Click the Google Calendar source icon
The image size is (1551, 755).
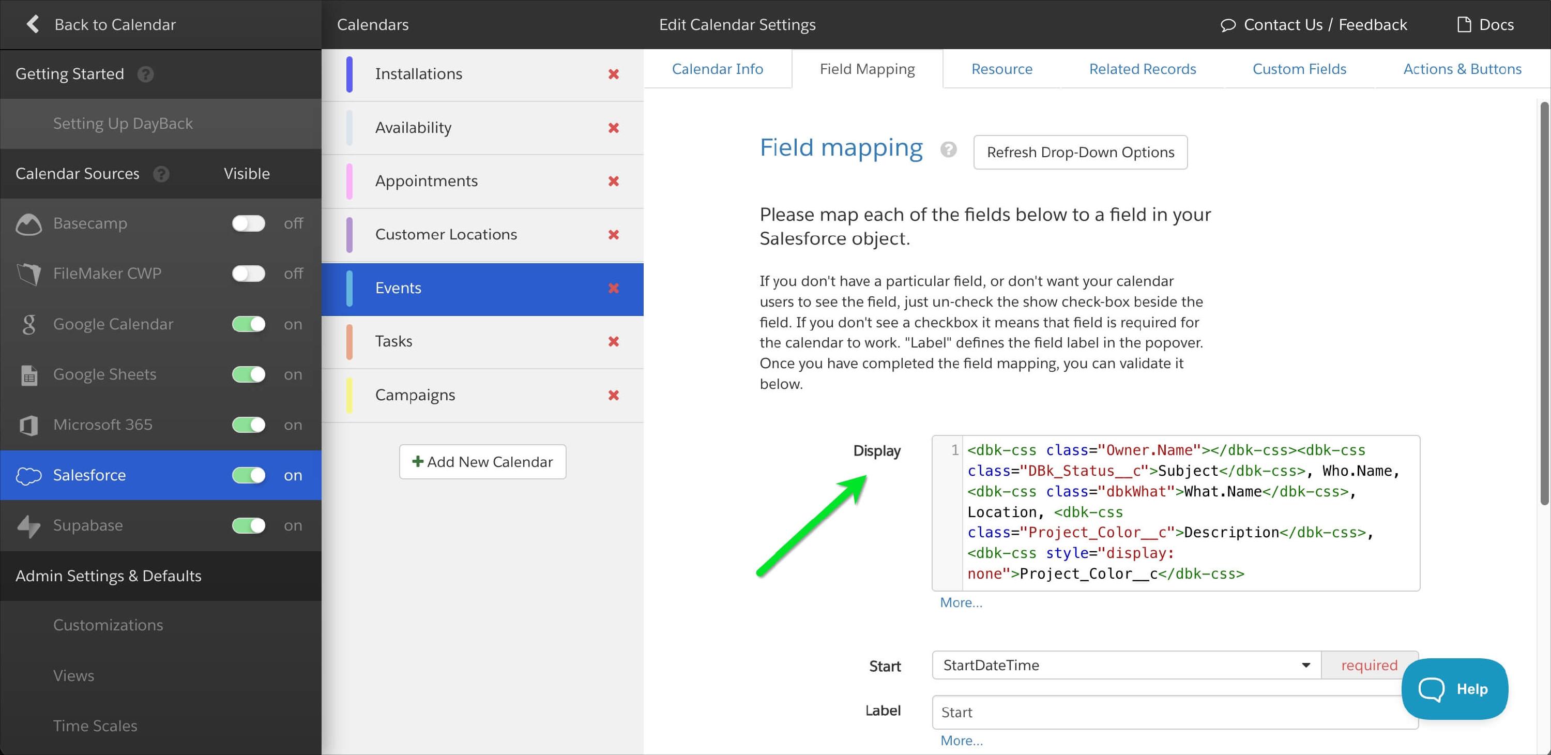28,325
